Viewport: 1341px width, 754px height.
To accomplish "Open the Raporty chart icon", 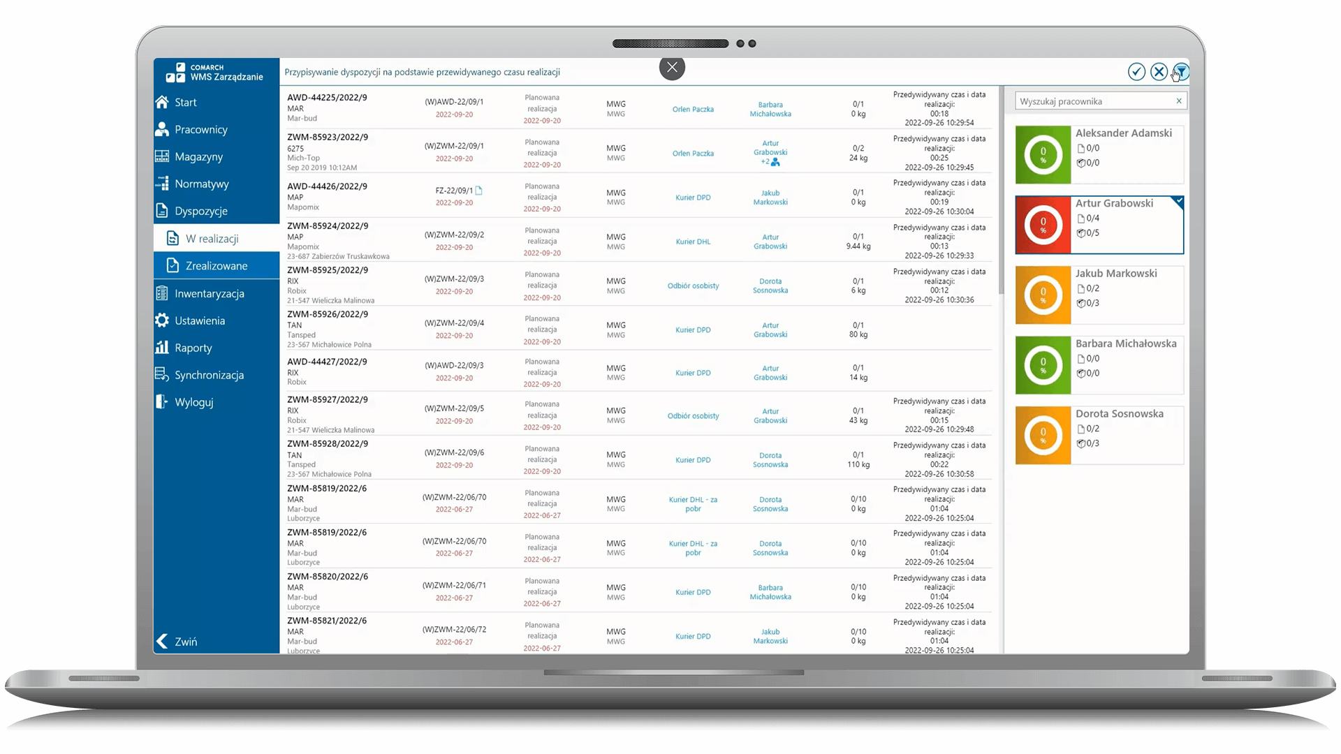I will tap(162, 347).
